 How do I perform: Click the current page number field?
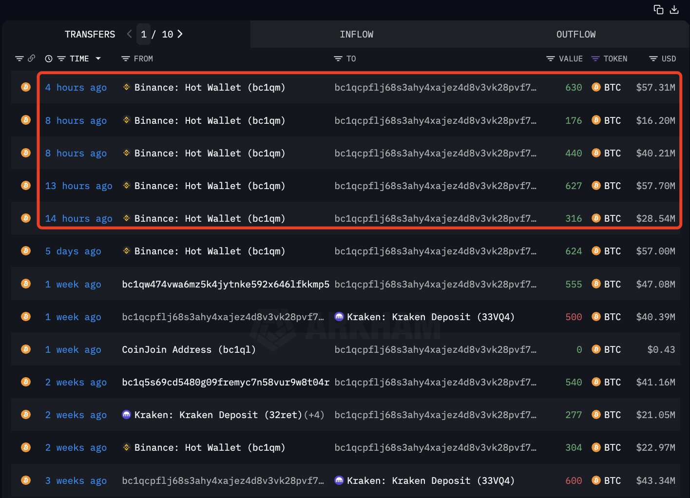[x=144, y=35]
